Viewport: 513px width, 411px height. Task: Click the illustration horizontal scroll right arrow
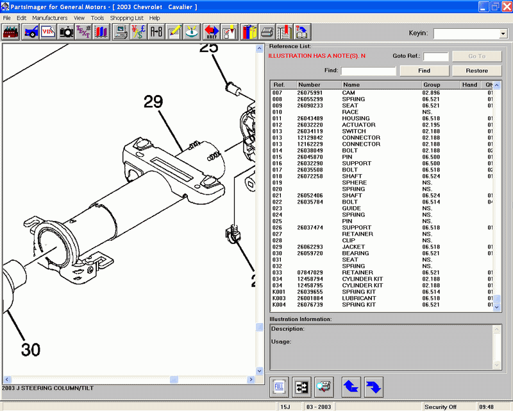251,380
